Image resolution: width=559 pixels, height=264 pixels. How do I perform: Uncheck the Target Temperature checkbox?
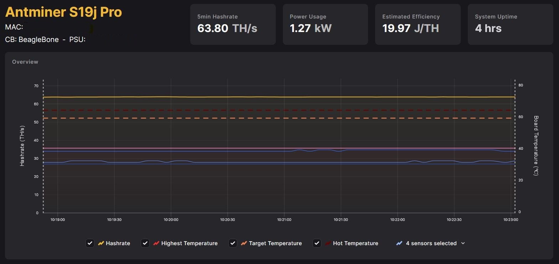(x=233, y=243)
